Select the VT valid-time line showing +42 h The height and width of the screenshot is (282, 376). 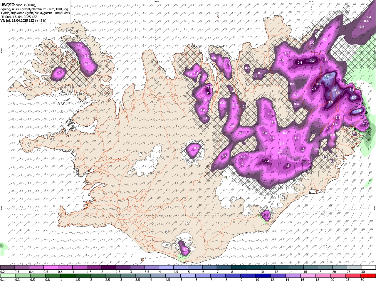(x=23, y=21)
